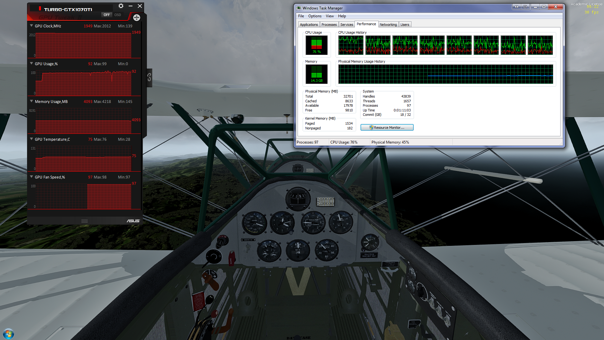Viewport: 604px width, 340px height.
Task: Click the Up Time value 0:01:11:03
Action: pos(402,110)
